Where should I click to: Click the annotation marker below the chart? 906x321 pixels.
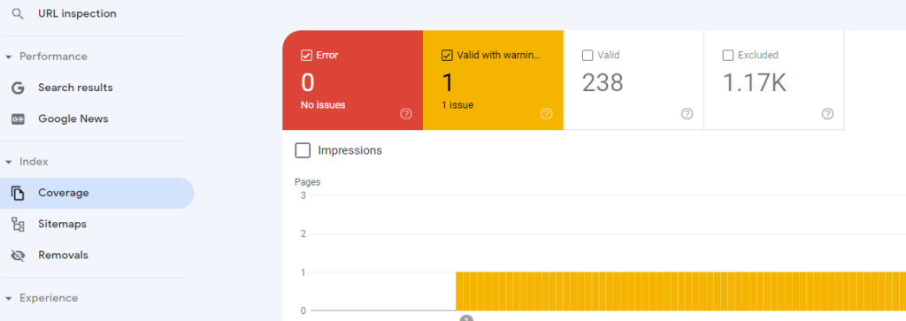pyautogui.click(x=466, y=318)
